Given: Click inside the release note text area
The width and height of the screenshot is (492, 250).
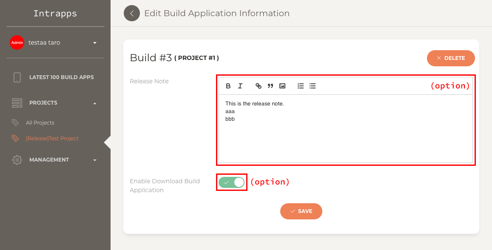Looking at the screenshot, I should [x=345, y=128].
